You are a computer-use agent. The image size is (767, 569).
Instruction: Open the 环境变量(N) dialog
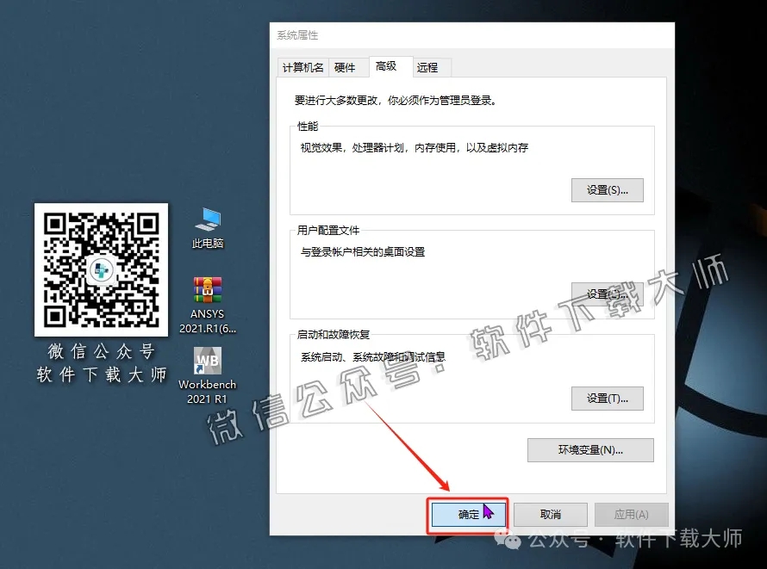(589, 449)
